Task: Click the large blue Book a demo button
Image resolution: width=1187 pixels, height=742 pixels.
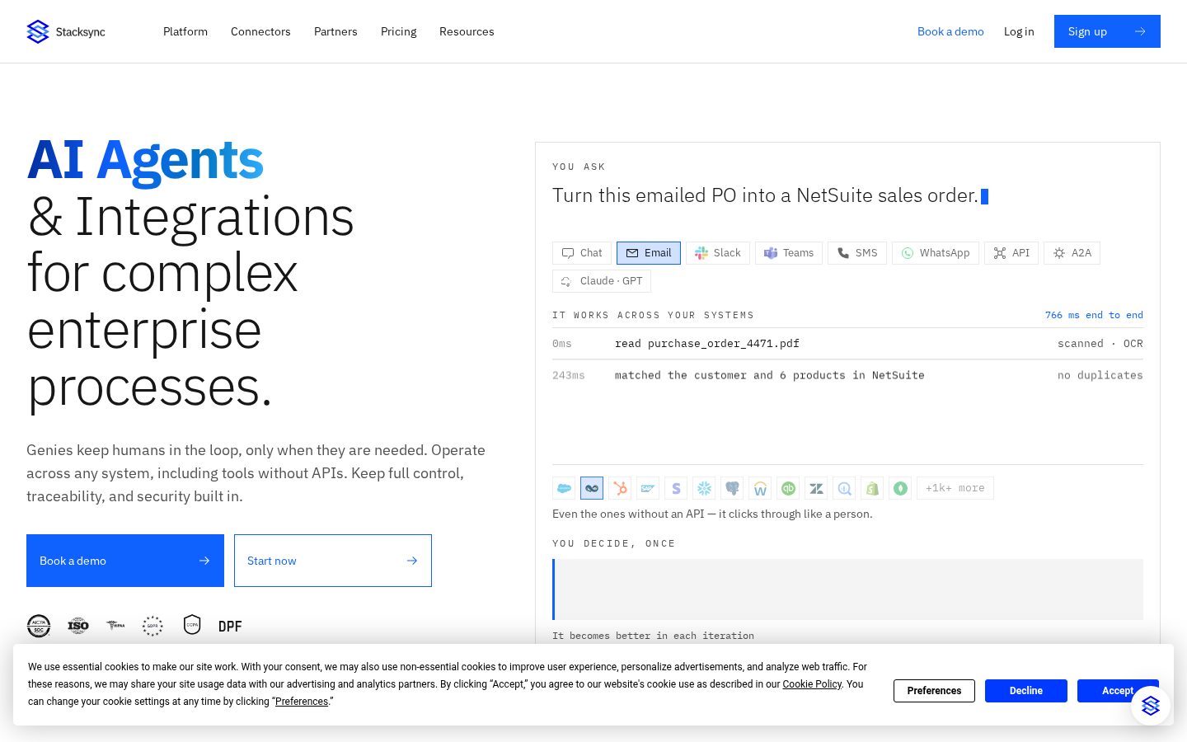Action: (125, 561)
